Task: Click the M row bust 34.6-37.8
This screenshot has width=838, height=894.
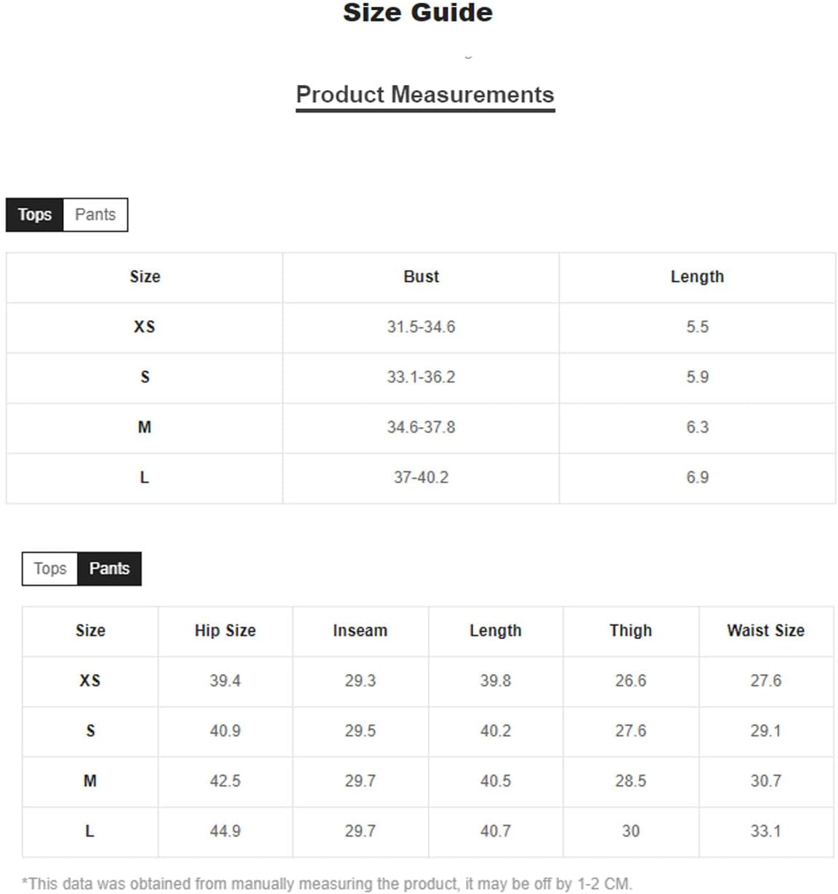Action: pyautogui.click(x=421, y=427)
